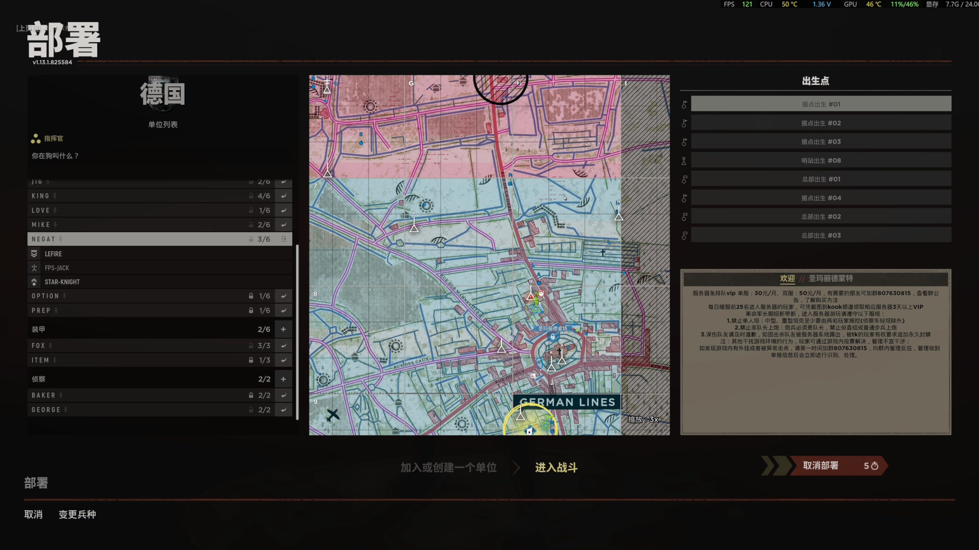Viewport: 979px width, 550px height.
Task: Join the OPTION squad via its arrow icon
Action: click(283, 296)
